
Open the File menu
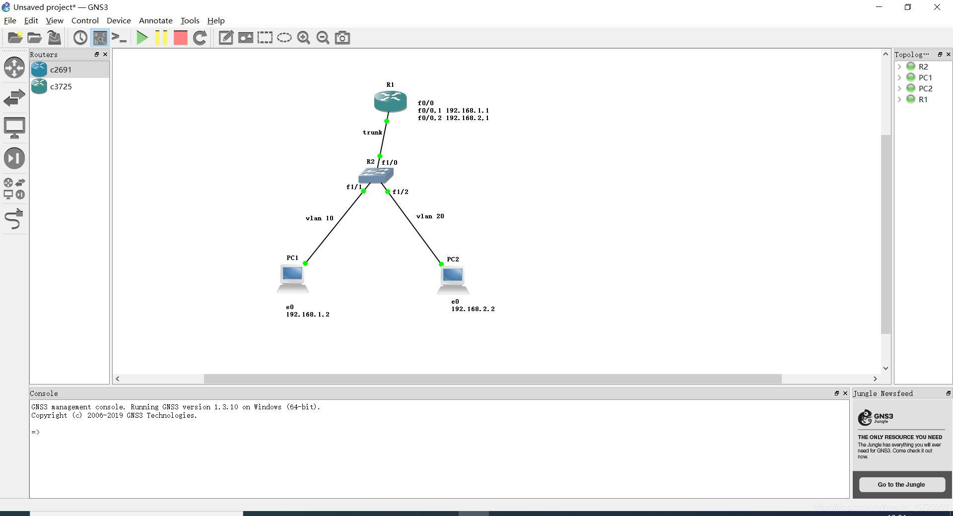10,20
